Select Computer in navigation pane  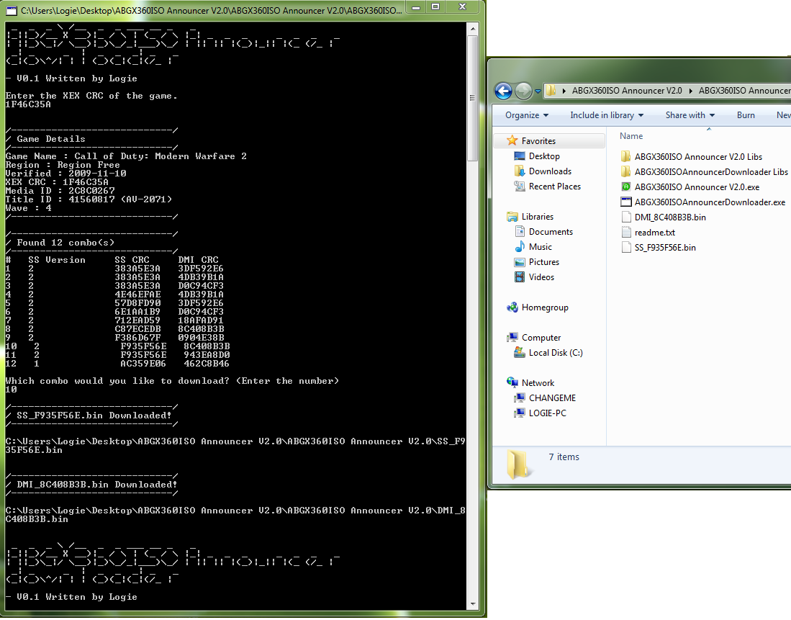(541, 338)
